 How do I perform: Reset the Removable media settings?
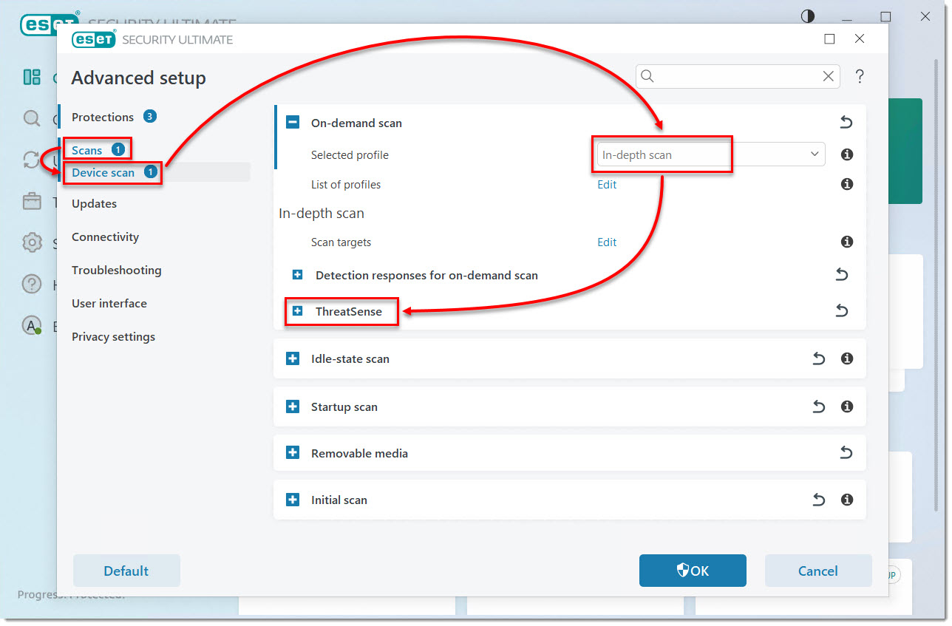(846, 453)
